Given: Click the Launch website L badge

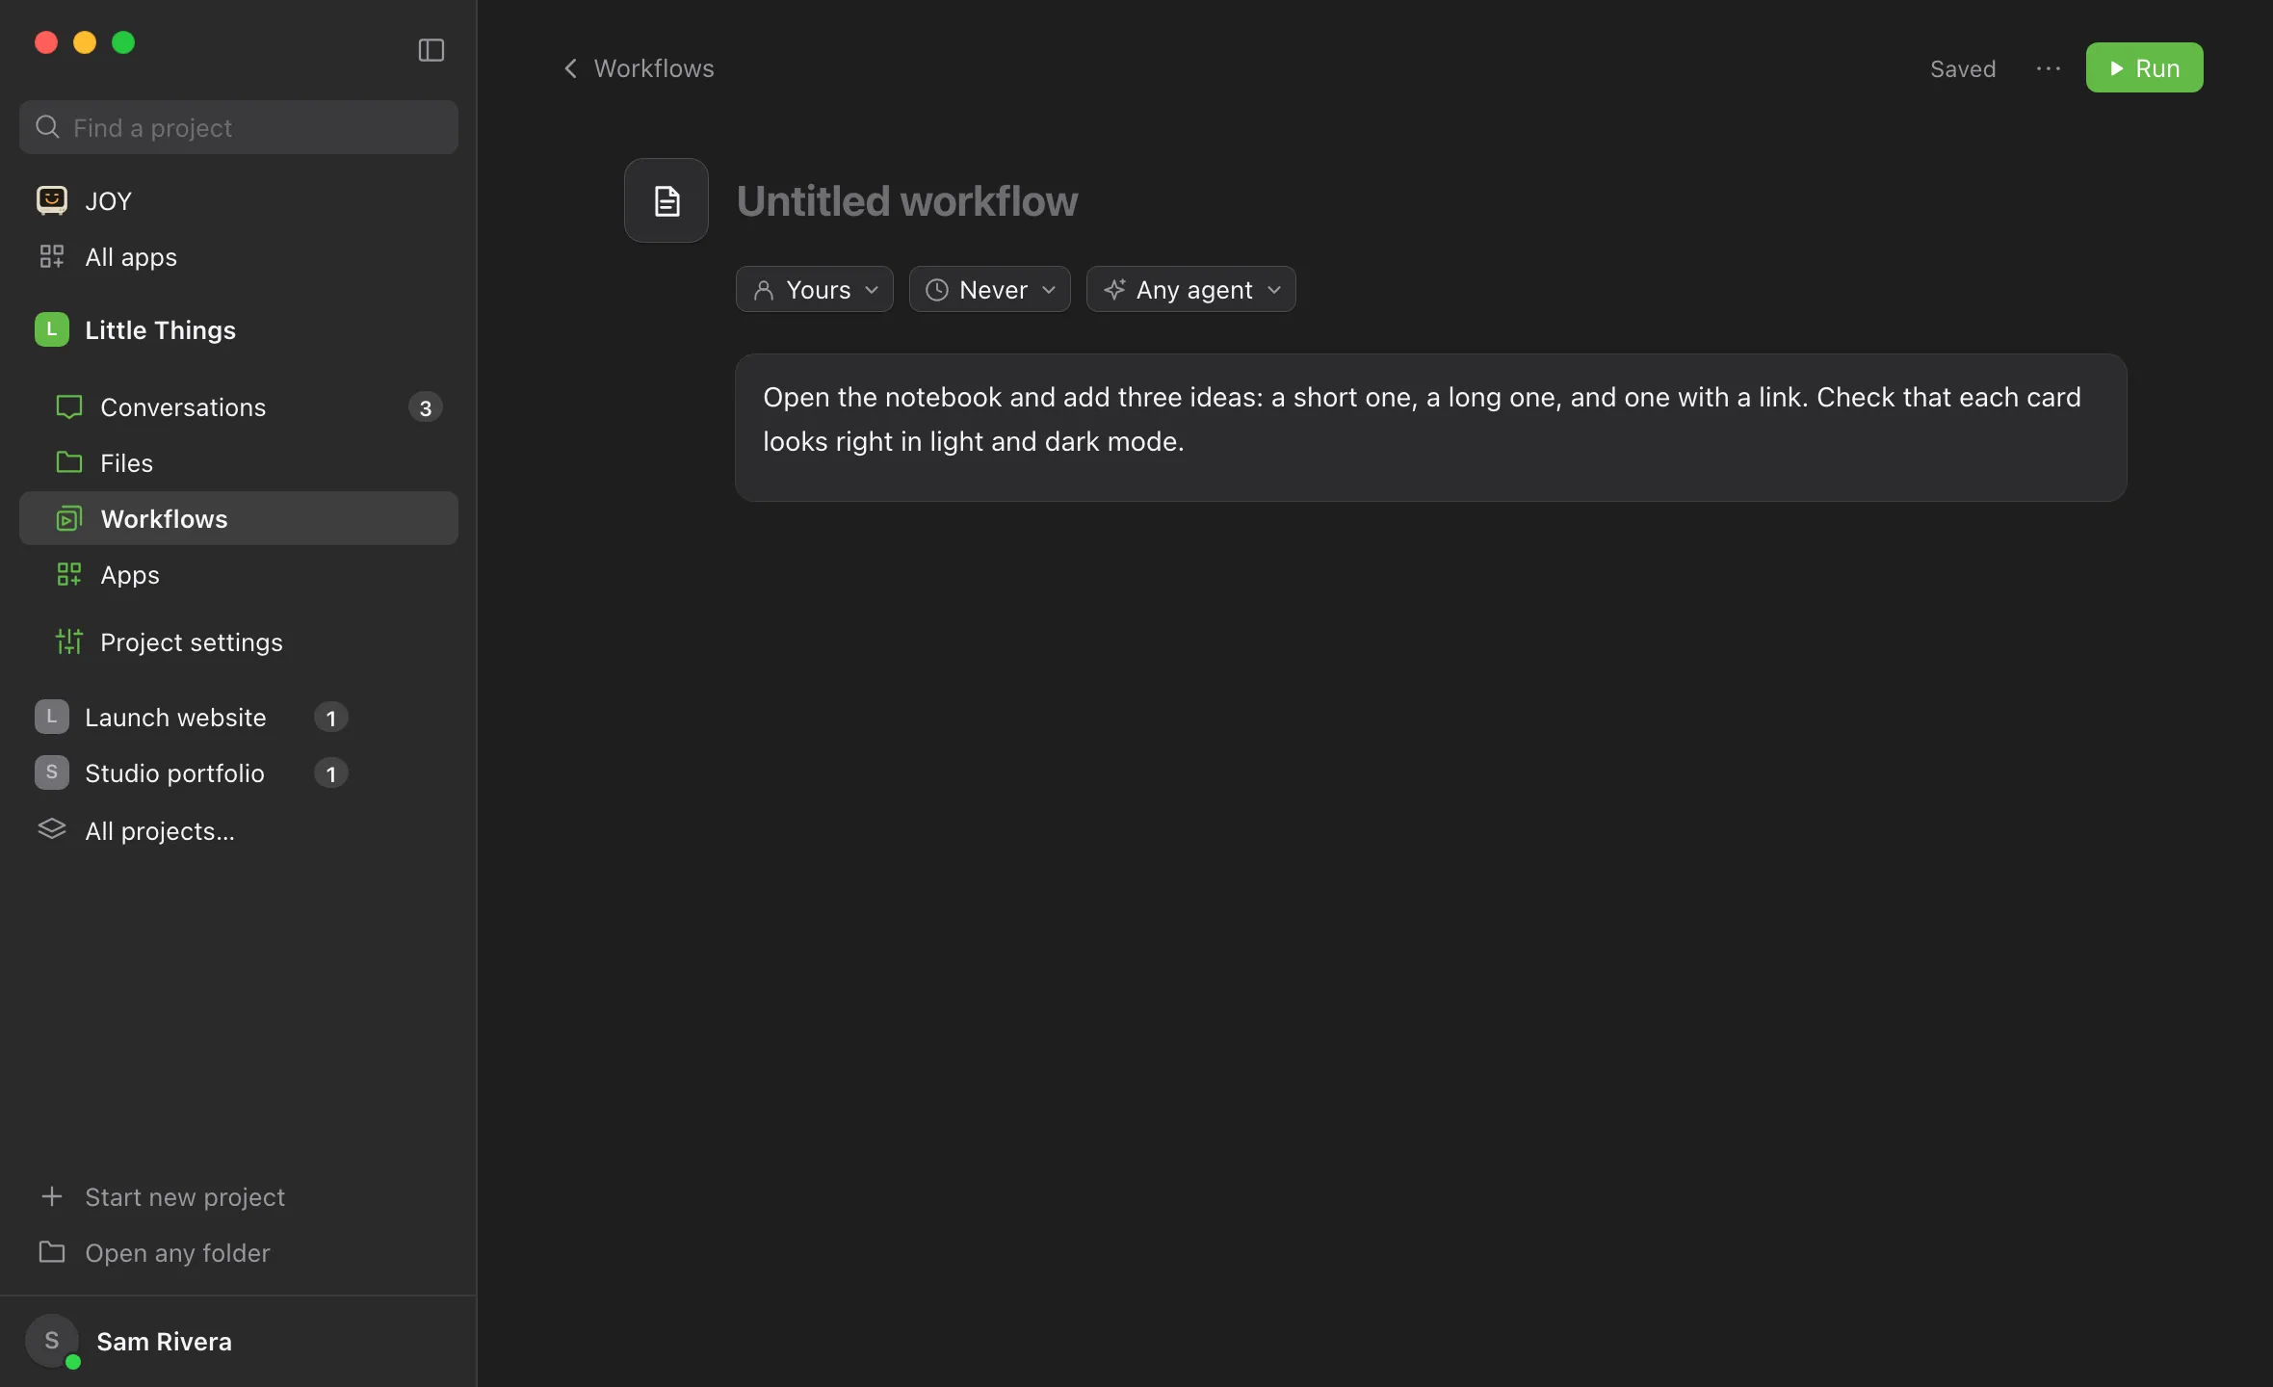Looking at the screenshot, I should click(x=51, y=717).
